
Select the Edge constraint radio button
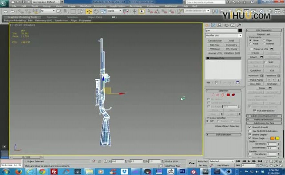pos(264,40)
